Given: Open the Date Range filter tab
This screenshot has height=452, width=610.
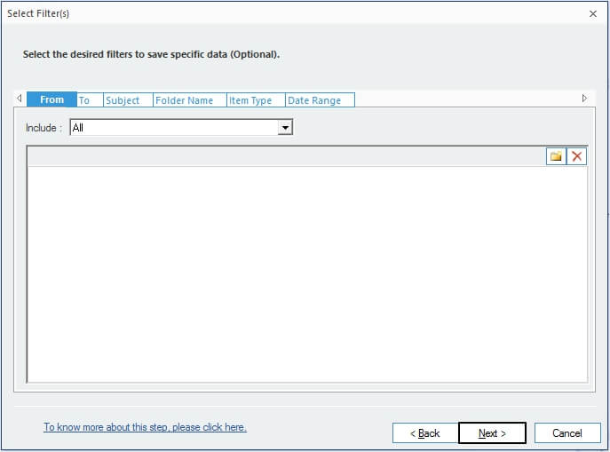Looking at the screenshot, I should pos(320,100).
